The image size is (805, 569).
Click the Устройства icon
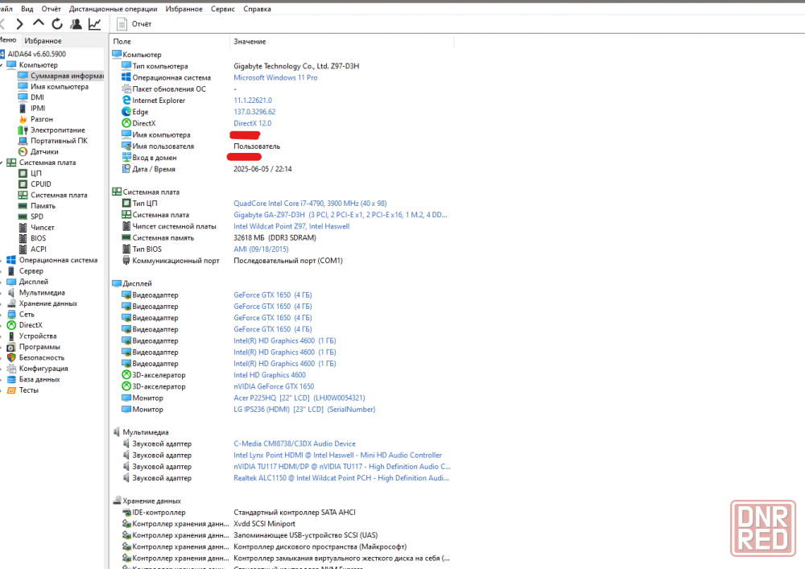[x=11, y=336]
